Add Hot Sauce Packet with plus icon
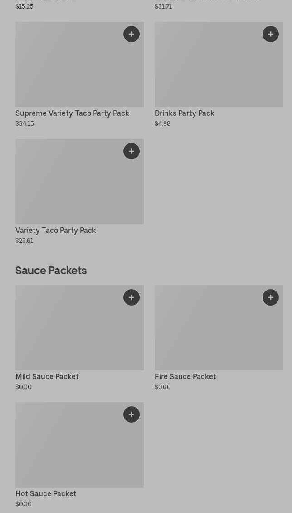Viewport: 292px width, 513px height. click(x=131, y=414)
